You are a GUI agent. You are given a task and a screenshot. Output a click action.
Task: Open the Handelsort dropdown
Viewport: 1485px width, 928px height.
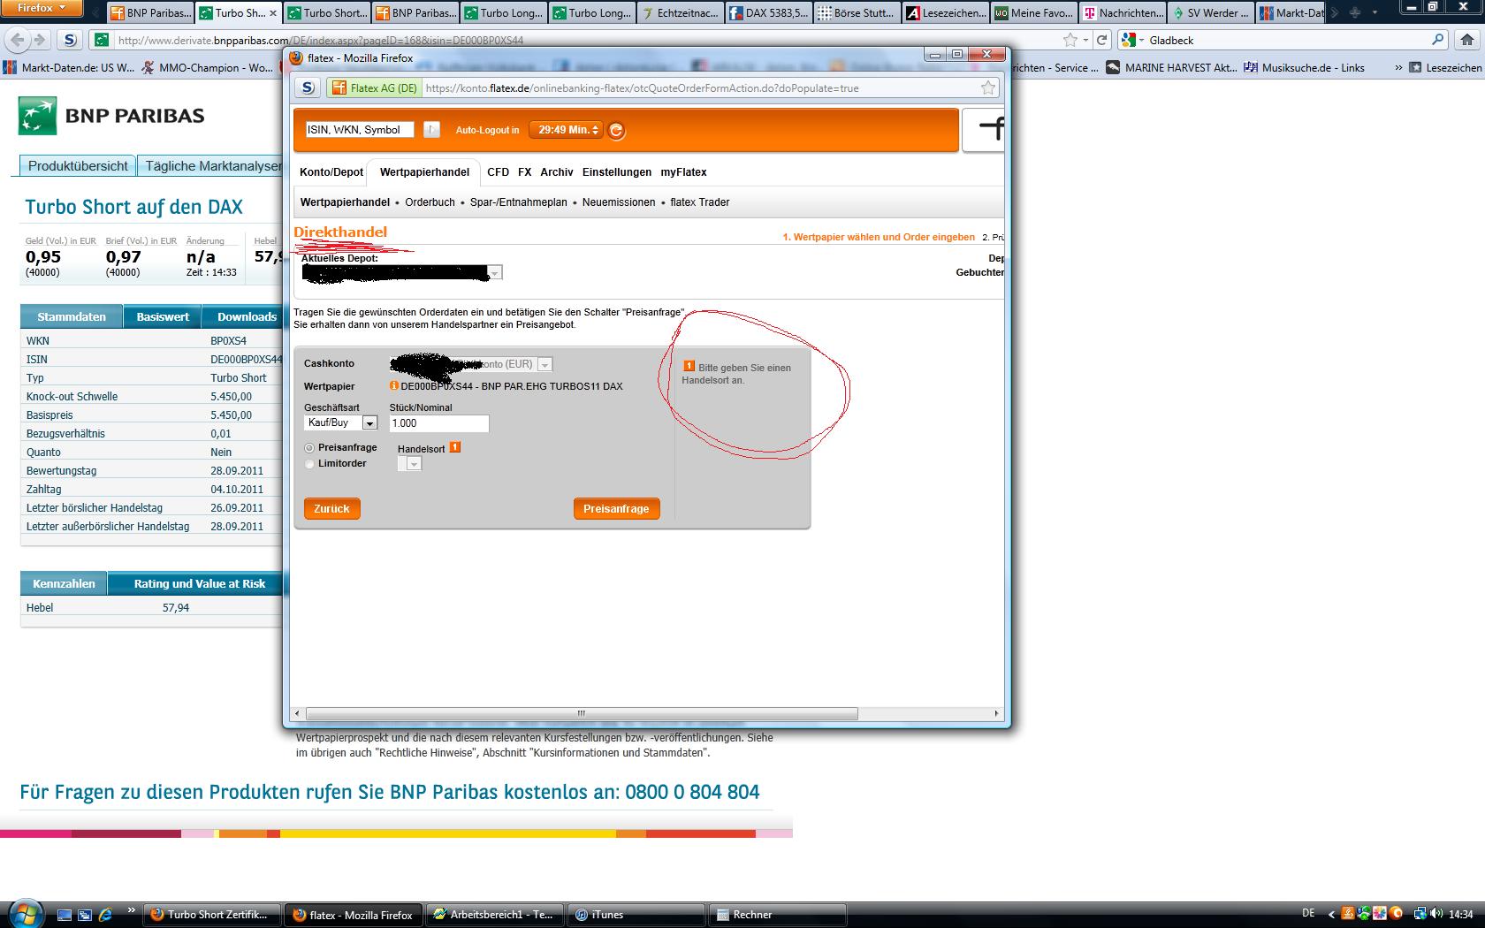(409, 464)
